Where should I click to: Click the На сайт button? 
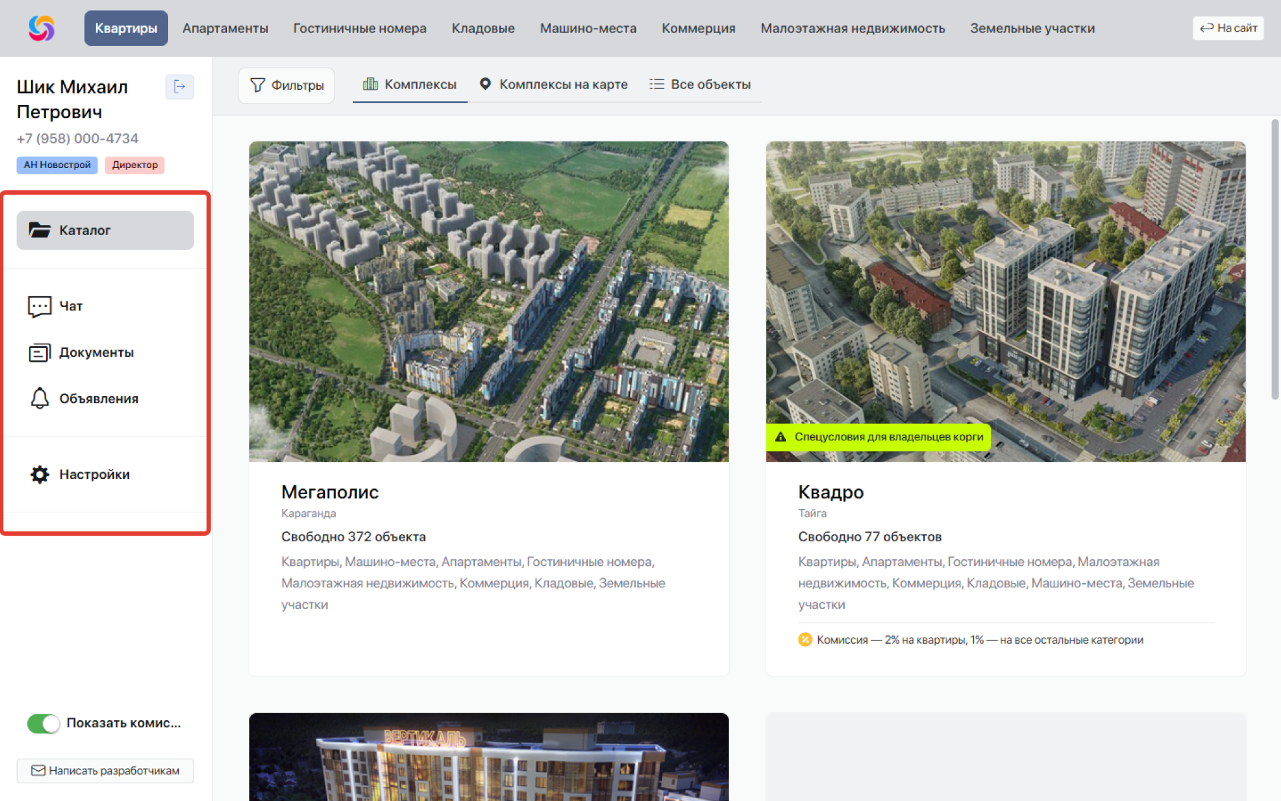[1227, 28]
